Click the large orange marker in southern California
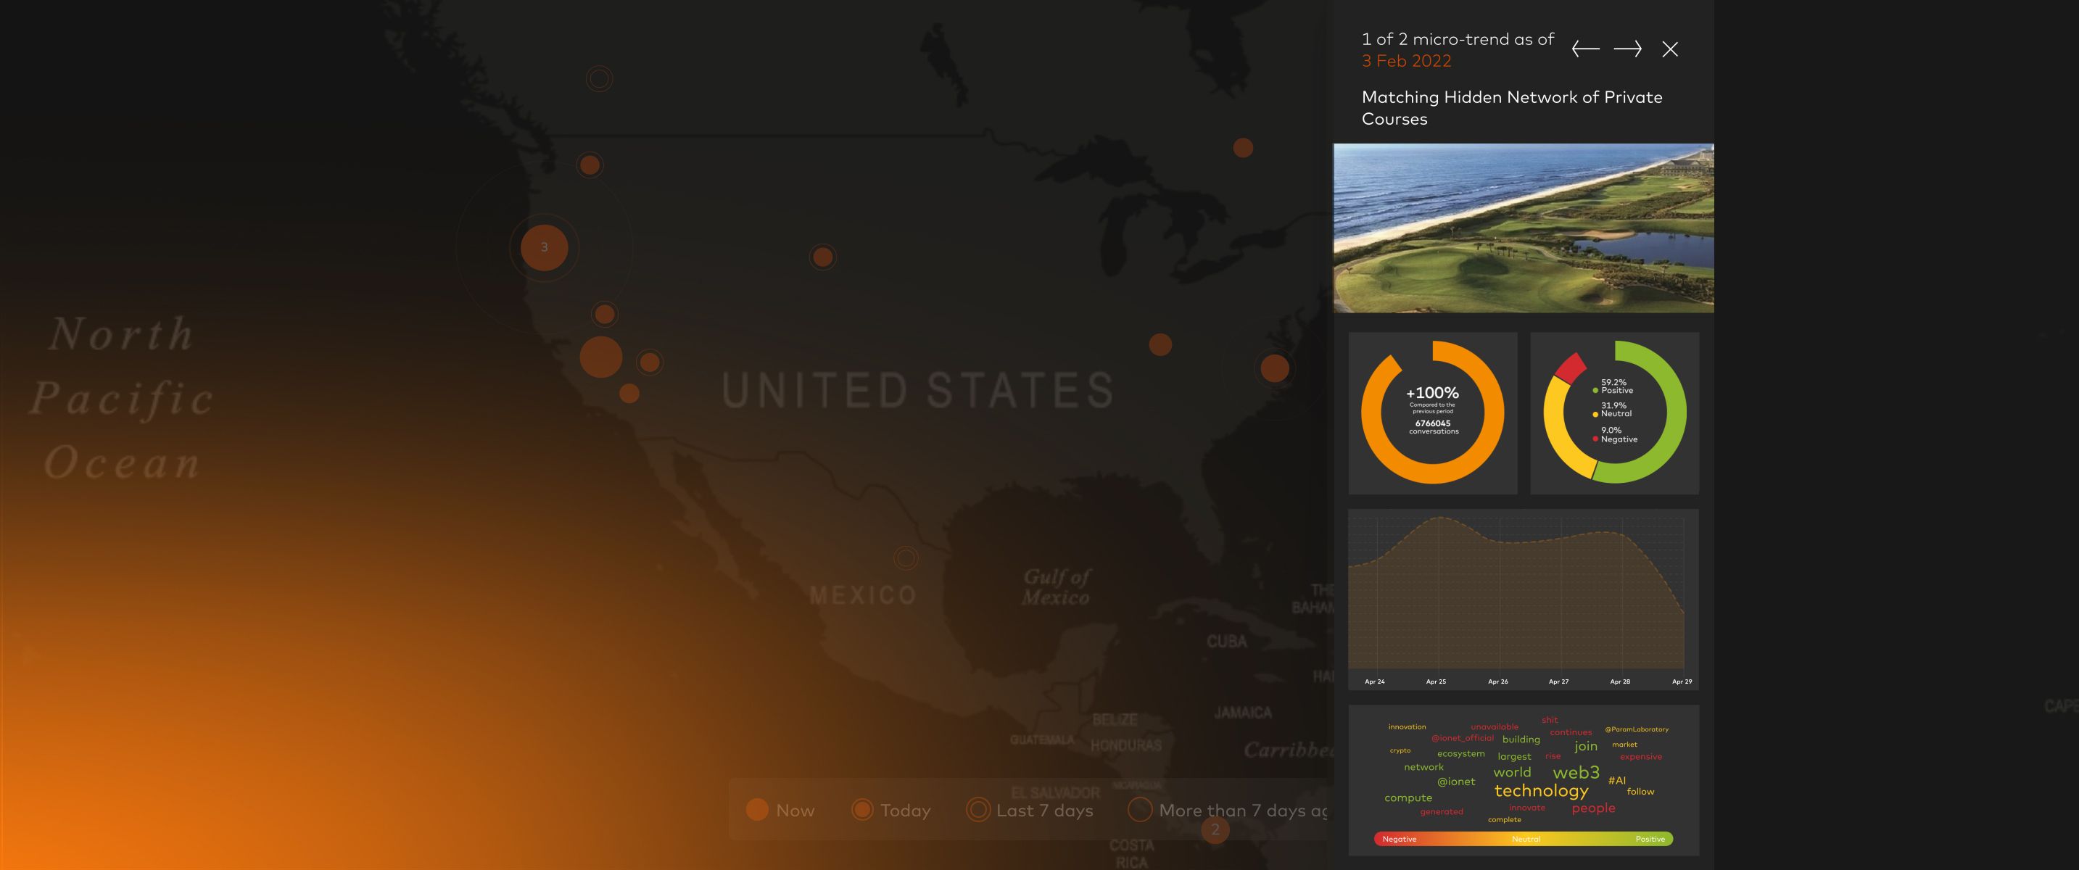 click(600, 357)
